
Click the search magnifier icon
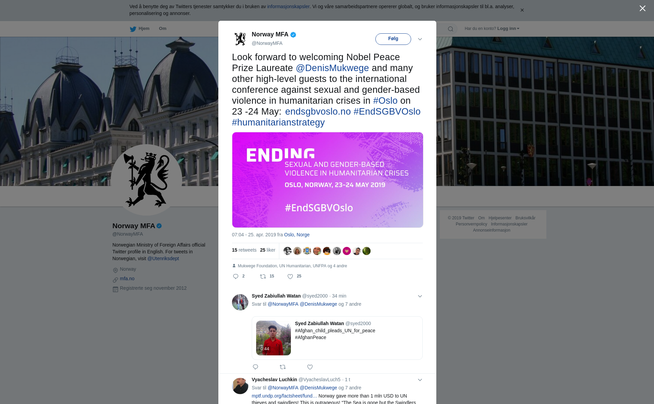[451, 29]
